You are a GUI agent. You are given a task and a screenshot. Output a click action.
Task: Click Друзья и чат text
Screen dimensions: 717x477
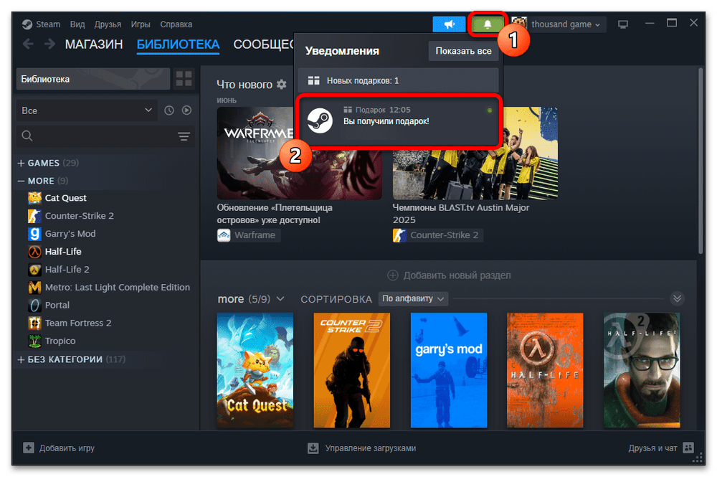click(652, 448)
